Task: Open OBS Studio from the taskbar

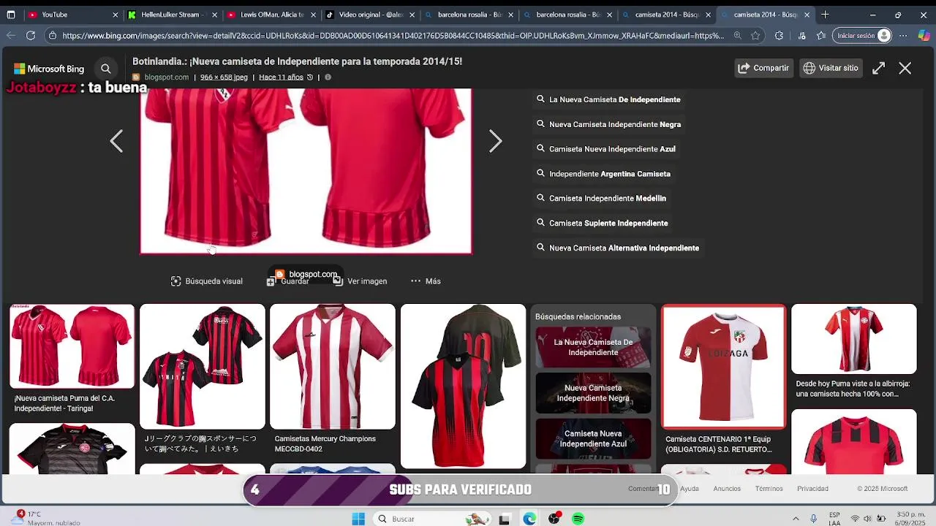Action: 554,519
